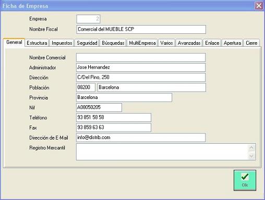
Task: Click the Administrador field with Jose Hernandez
Action: (141, 67)
